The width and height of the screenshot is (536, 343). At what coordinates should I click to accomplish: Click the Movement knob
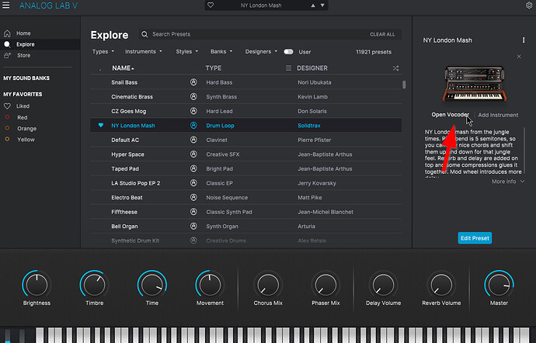pos(210,285)
